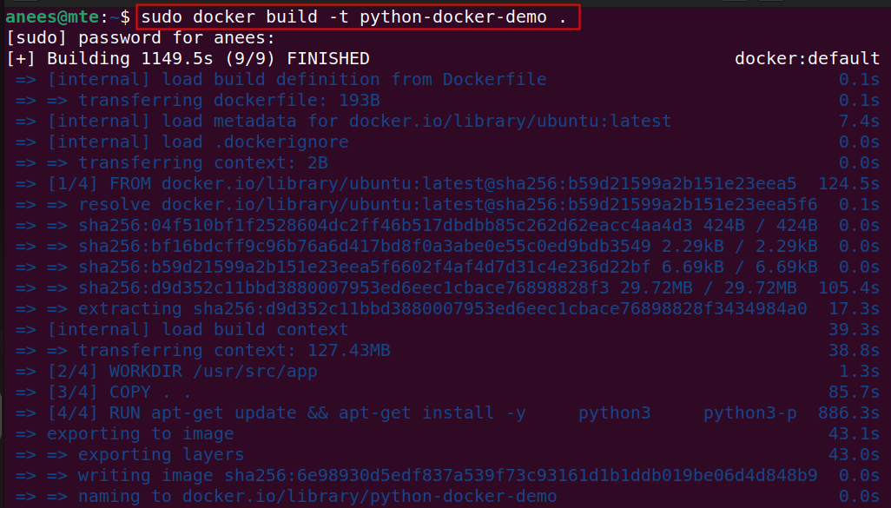
Task: Click the docker:default label
Action: (807, 59)
